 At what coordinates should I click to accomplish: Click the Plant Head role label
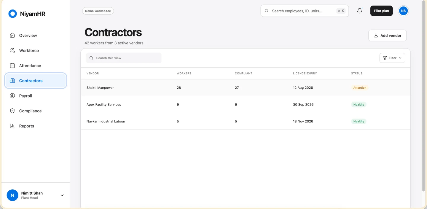[x=29, y=198]
